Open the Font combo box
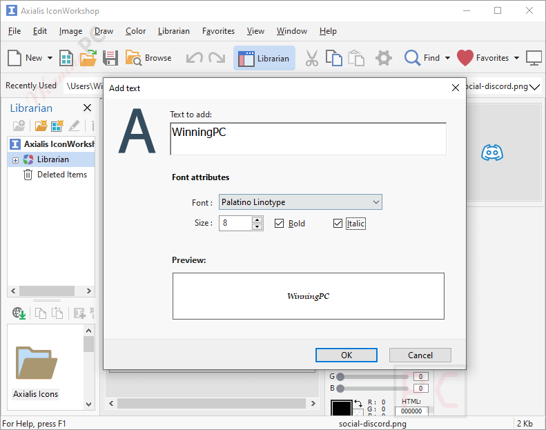 (x=300, y=202)
